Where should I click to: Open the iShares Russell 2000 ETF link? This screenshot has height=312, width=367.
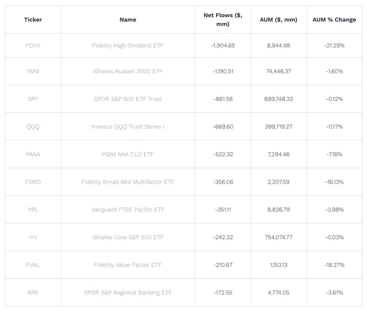[x=128, y=71]
